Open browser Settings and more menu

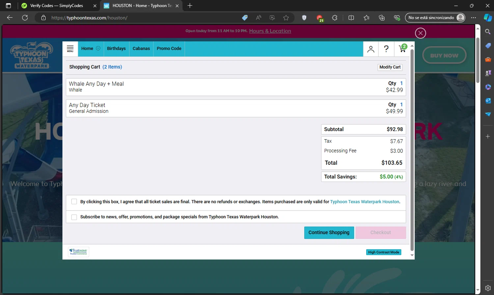coord(474,18)
